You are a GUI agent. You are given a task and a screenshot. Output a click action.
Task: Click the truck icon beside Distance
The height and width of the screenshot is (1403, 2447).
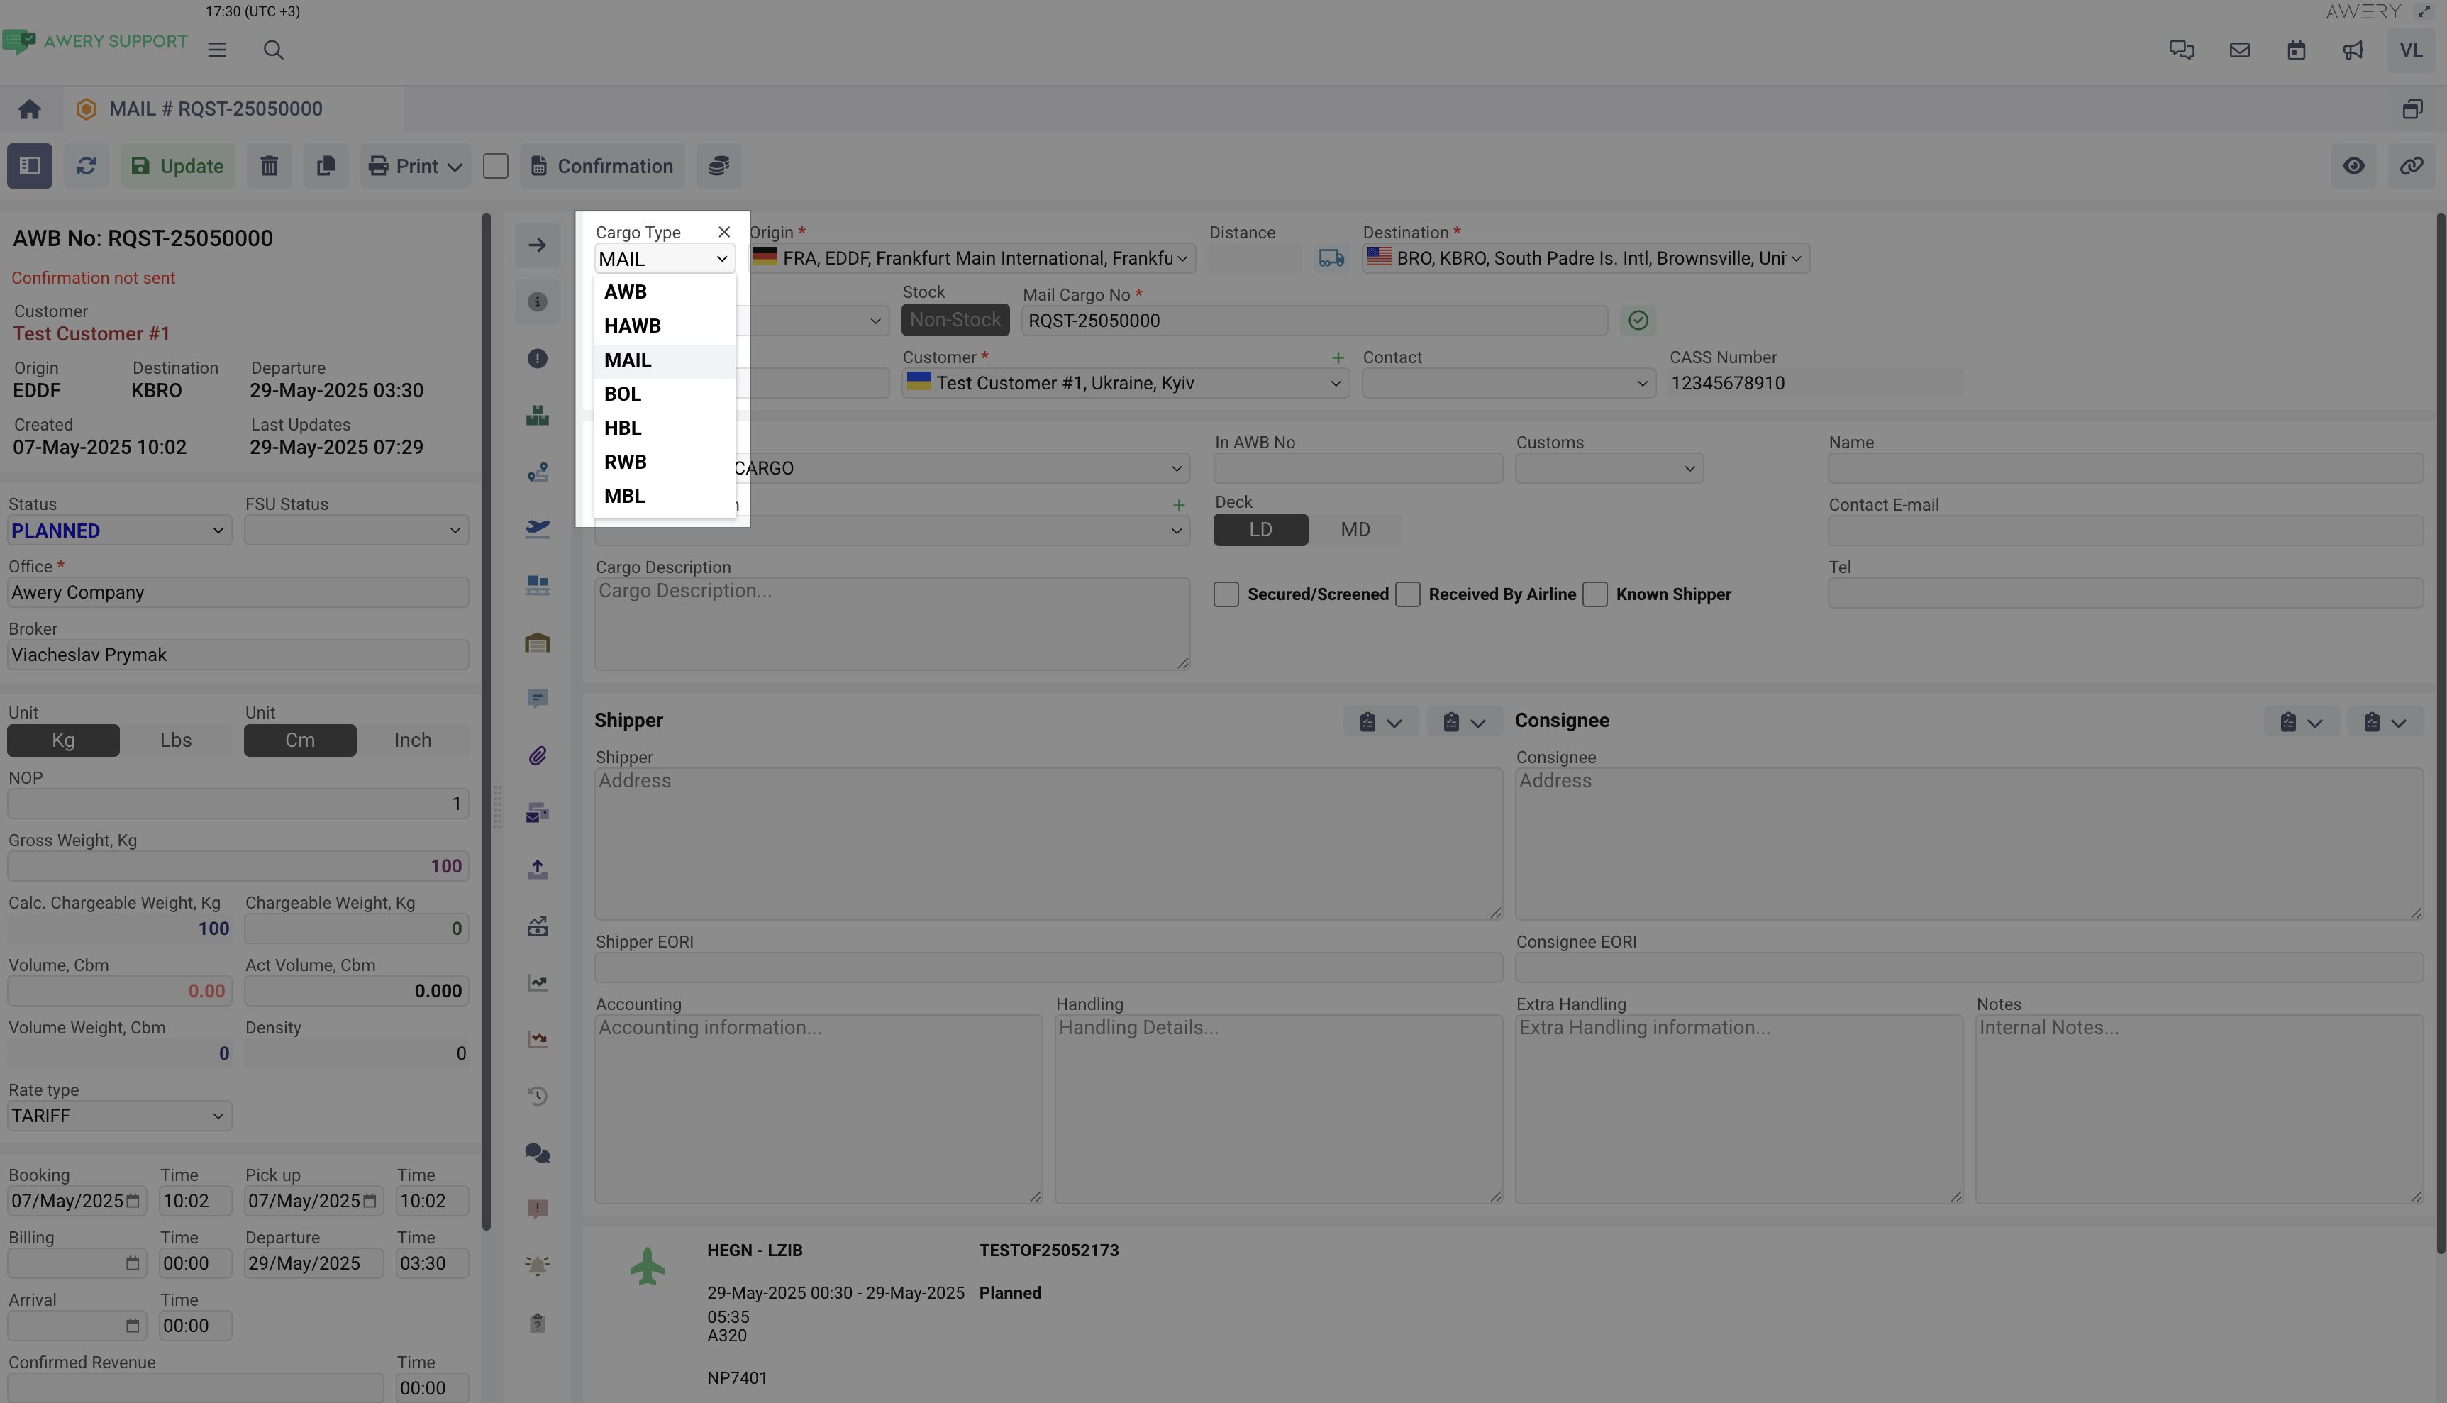tap(1331, 258)
